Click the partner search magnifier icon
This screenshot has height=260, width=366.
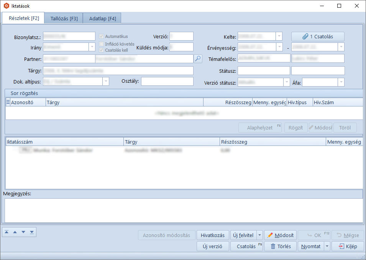198,59
